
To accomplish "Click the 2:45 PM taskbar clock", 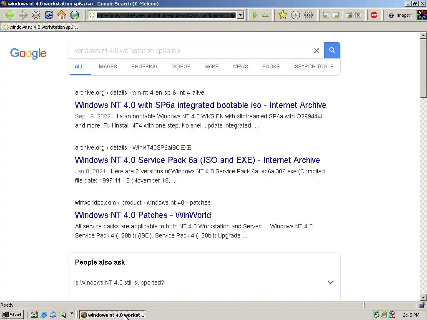I will pyautogui.click(x=411, y=315).
